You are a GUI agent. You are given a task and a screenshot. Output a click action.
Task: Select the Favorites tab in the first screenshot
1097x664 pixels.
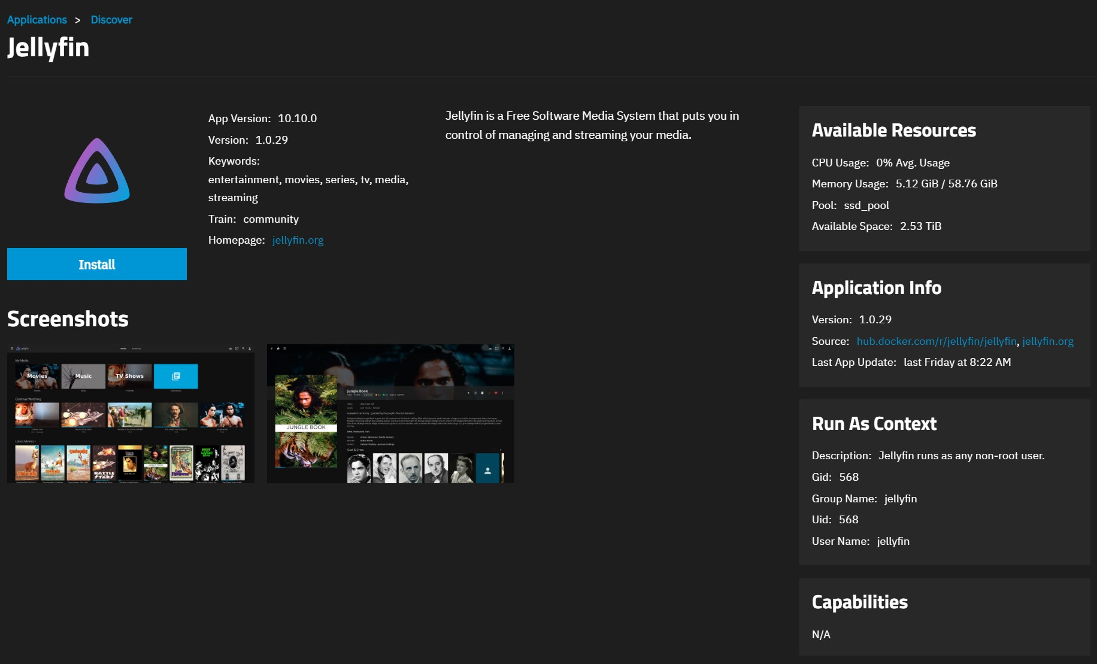pyautogui.click(x=137, y=348)
